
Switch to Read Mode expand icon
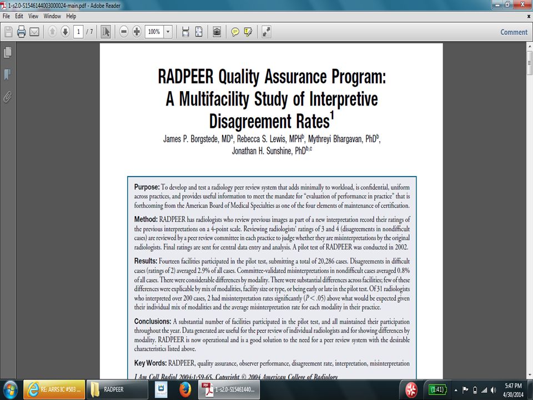pyautogui.click(x=266, y=32)
